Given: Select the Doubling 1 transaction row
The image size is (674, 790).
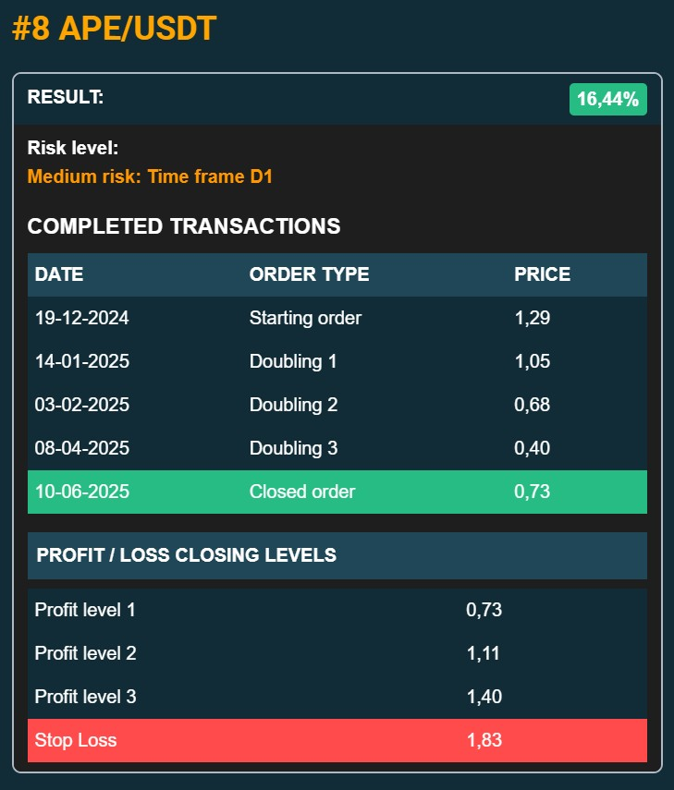Looking at the screenshot, I should coord(337,361).
